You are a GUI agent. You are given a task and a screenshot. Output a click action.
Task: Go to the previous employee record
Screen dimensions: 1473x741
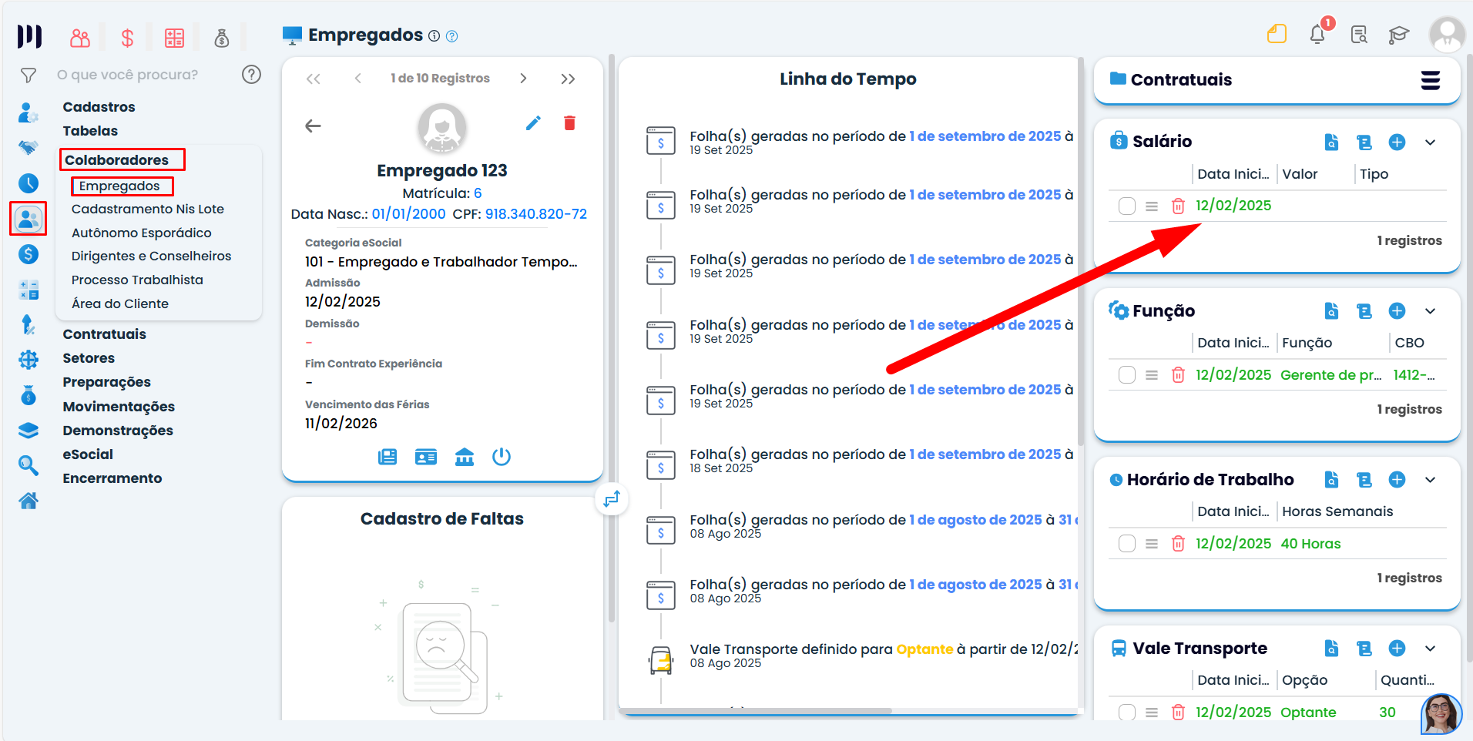pos(358,79)
